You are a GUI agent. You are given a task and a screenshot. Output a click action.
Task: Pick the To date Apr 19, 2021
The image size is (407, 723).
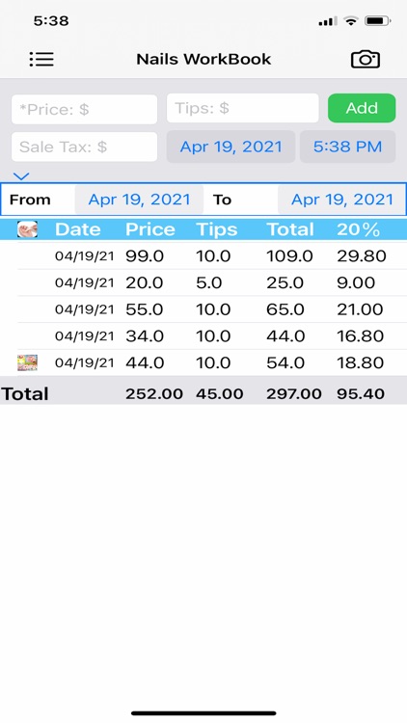pyautogui.click(x=342, y=200)
